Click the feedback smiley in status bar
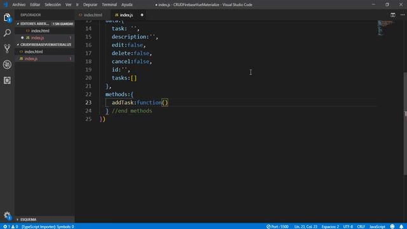Screen dimensions: 407x229 coord(392,226)
